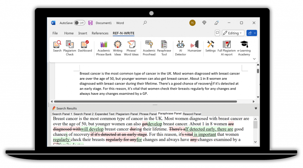Collapse the ribbon with the chevron
This screenshot has width=303, height=168.
coord(254,59)
